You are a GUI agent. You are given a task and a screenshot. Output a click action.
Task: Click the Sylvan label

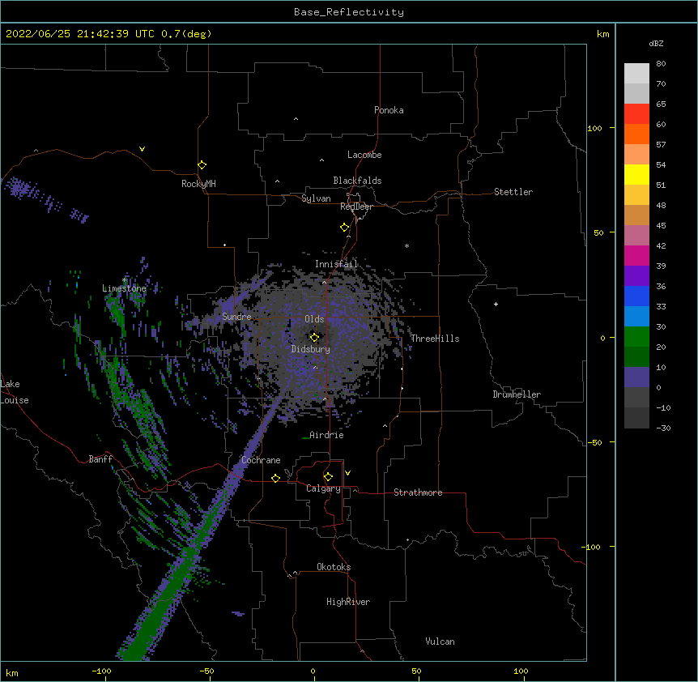[316, 198]
